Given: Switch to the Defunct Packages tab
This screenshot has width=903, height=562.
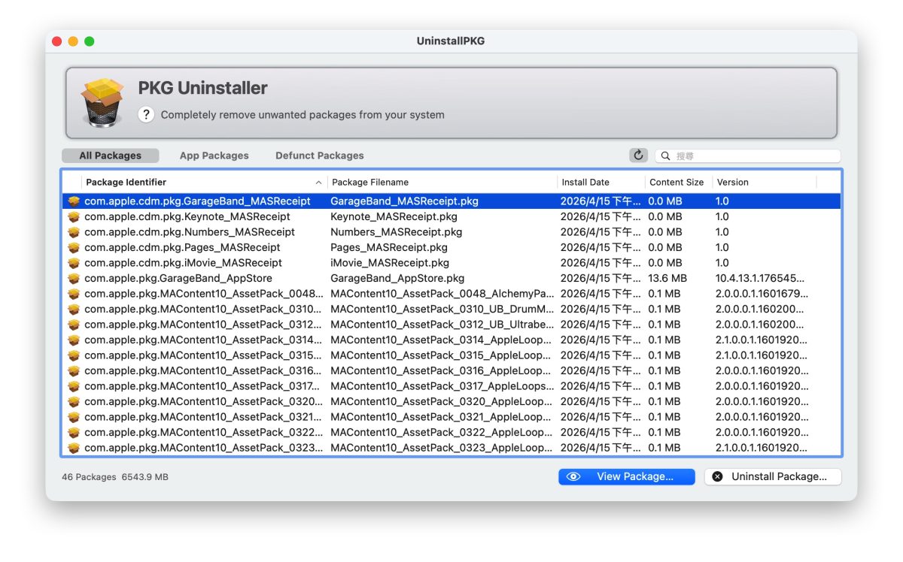Looking at the screenshot, I should click(320, 156).
